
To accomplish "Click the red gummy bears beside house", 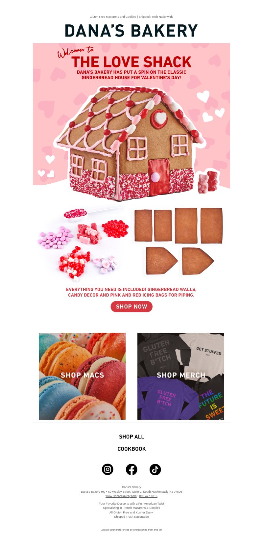I will [208, 182].
